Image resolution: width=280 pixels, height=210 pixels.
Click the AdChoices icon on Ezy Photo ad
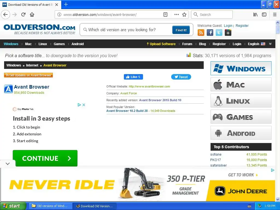tap(79, 105)
